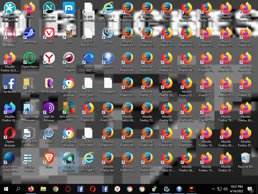Select the facebook desktop shortcut
This screenshot has height=194, width=258.
pos(10,85)
